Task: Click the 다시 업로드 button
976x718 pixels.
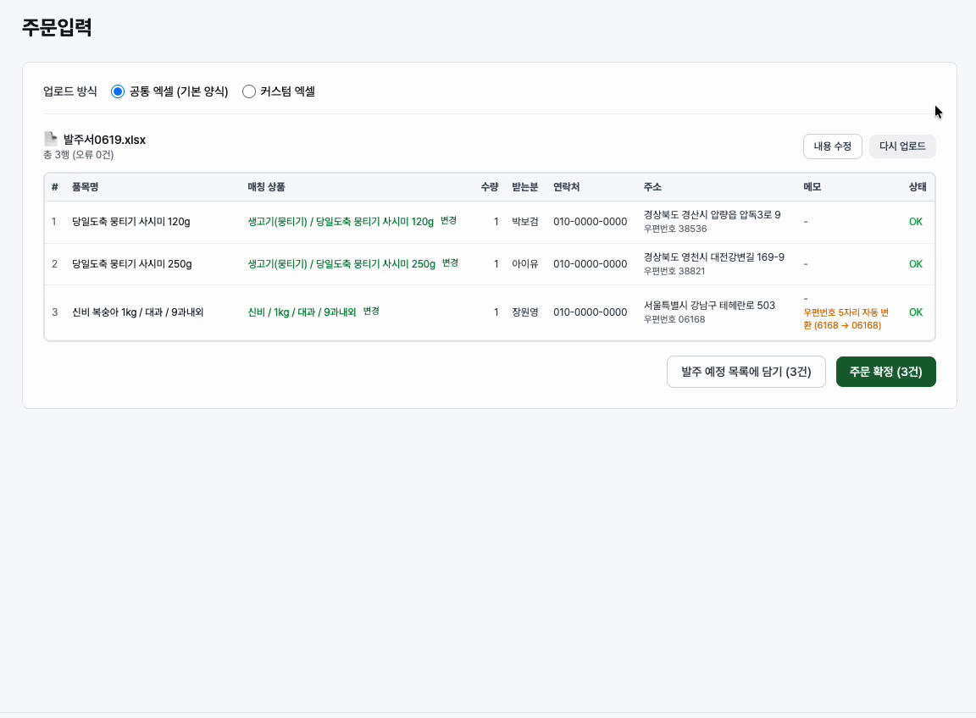Action: click(902, 146)
